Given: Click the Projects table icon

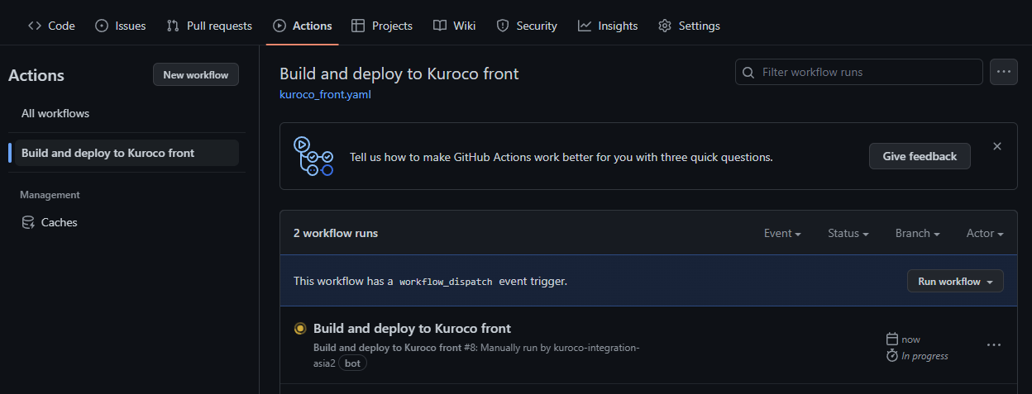Looking at the screenshot, I should pos(358,26).
